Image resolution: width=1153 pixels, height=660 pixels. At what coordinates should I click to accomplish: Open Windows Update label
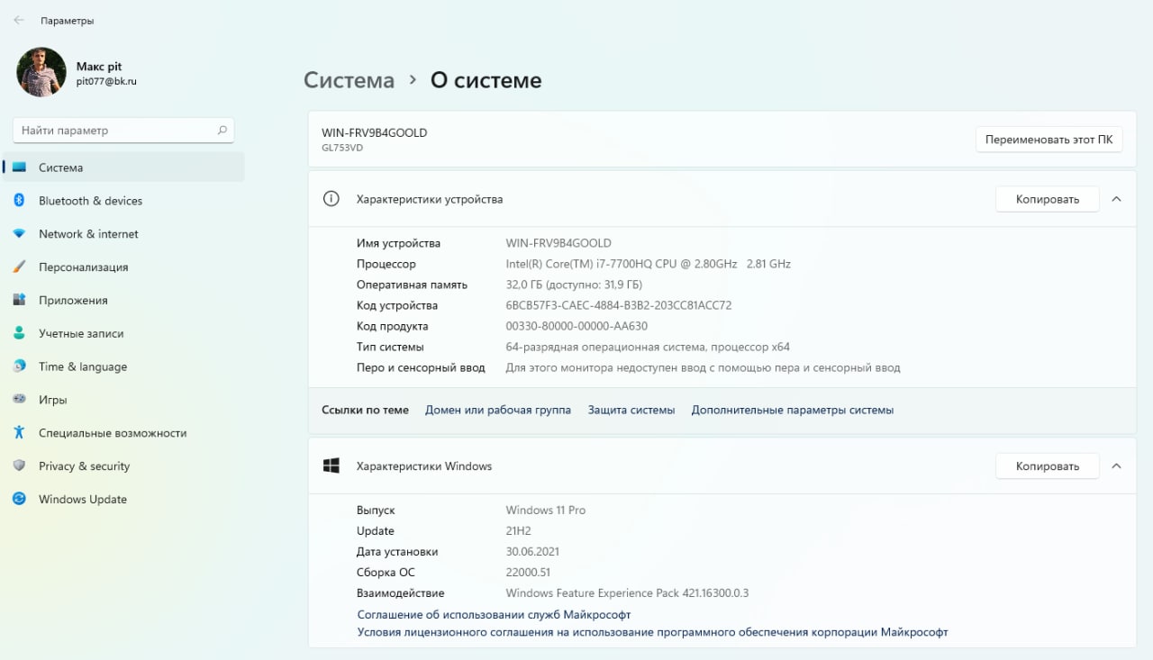tap(83, 499)
